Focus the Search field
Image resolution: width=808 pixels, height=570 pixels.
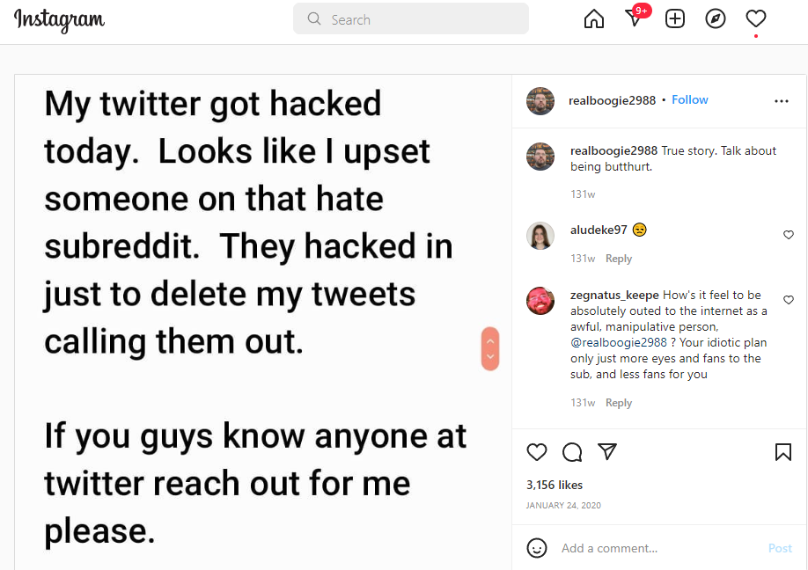pos(411,19)
